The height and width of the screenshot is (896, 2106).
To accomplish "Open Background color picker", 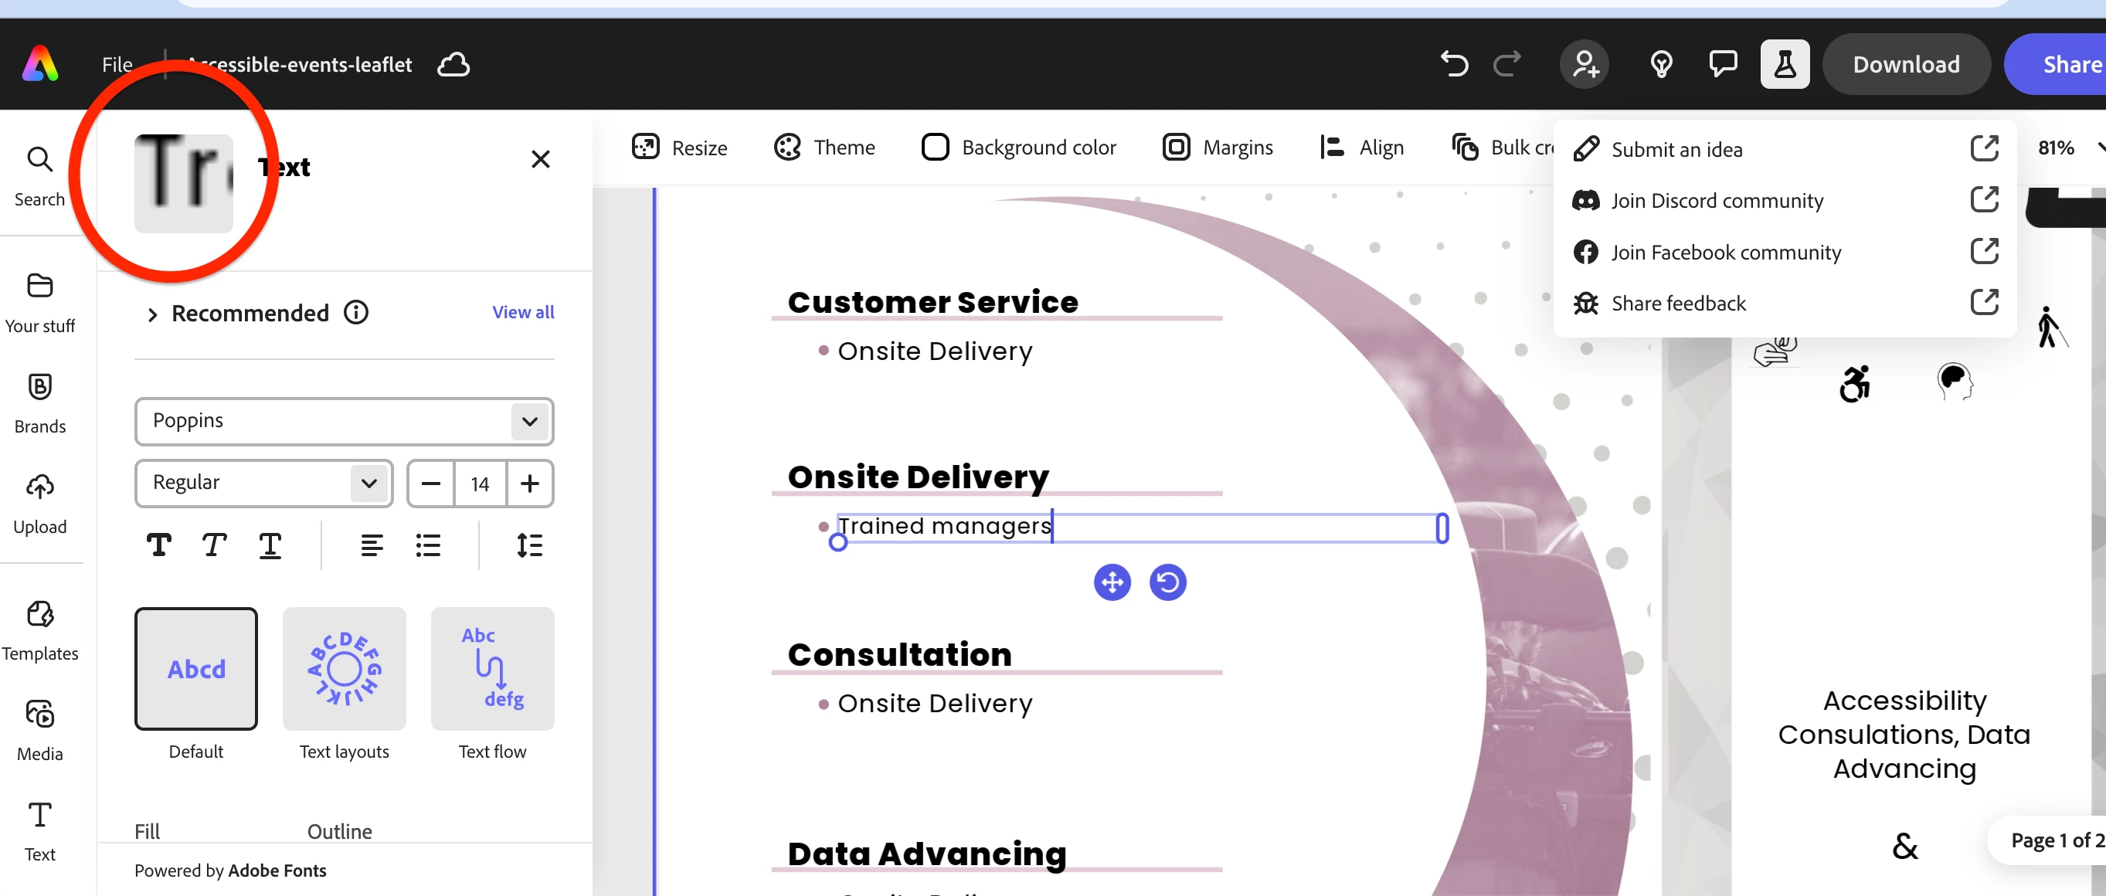I will 1019,148.
